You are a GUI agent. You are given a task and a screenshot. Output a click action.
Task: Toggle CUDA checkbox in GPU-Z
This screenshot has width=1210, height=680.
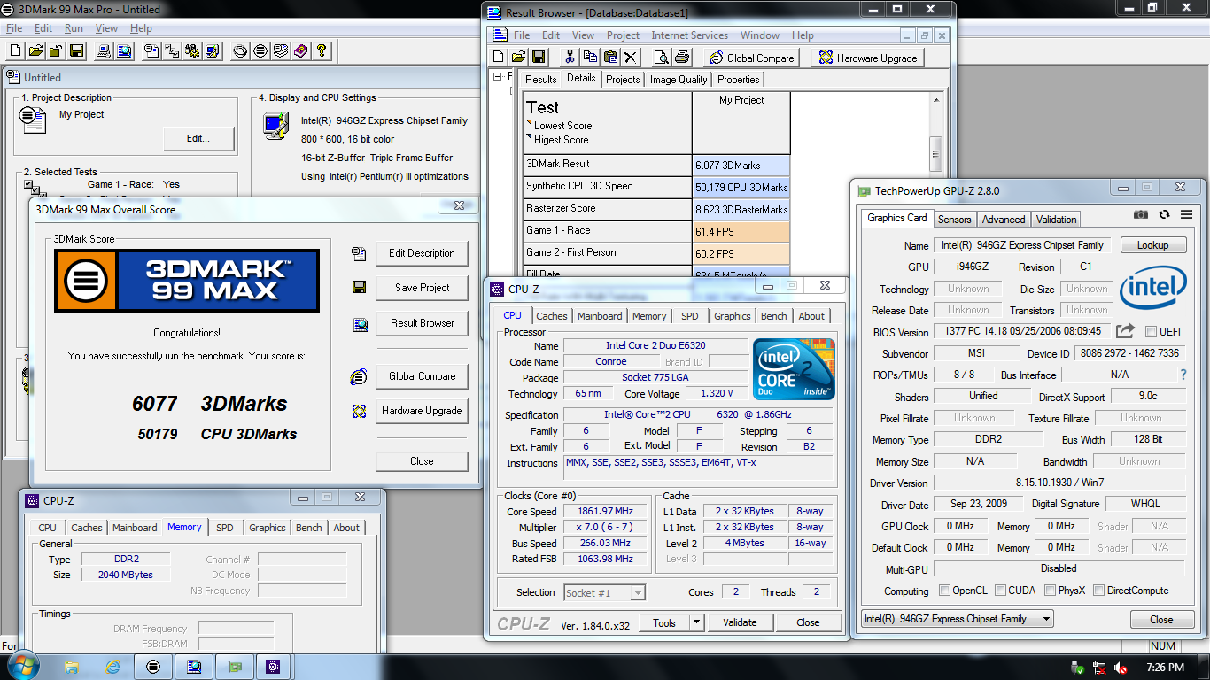tap(1000, 591)
